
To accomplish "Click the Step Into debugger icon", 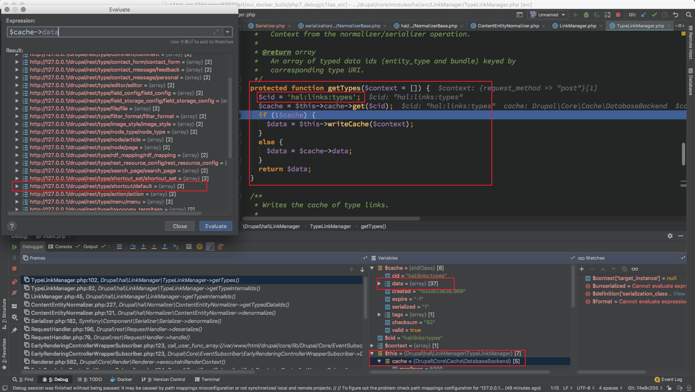I will coord(143,246).
